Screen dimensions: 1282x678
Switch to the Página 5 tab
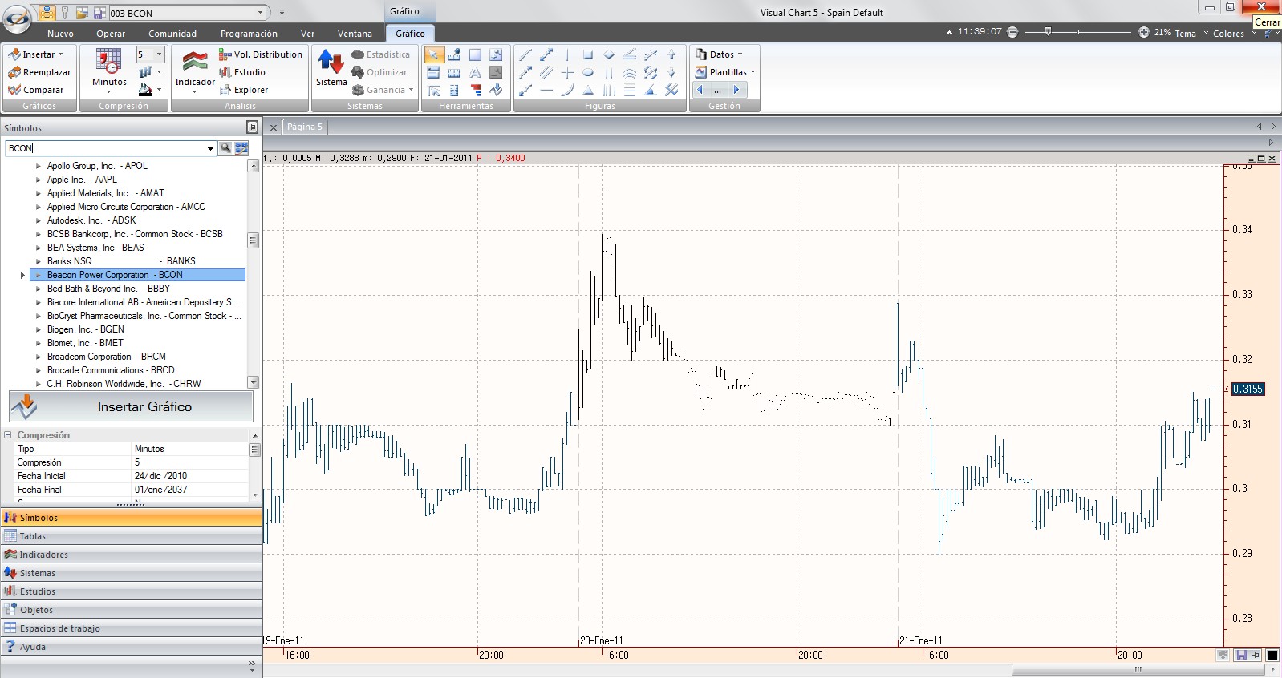pyautogui.click(x=304, y=127)
